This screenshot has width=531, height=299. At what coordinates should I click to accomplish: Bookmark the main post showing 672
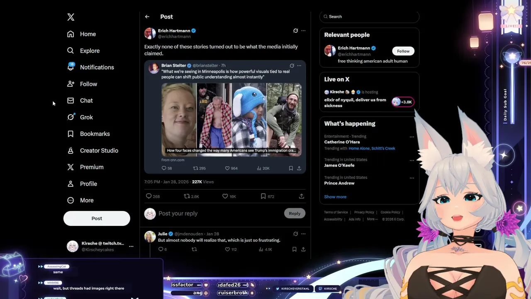point(263,196)
